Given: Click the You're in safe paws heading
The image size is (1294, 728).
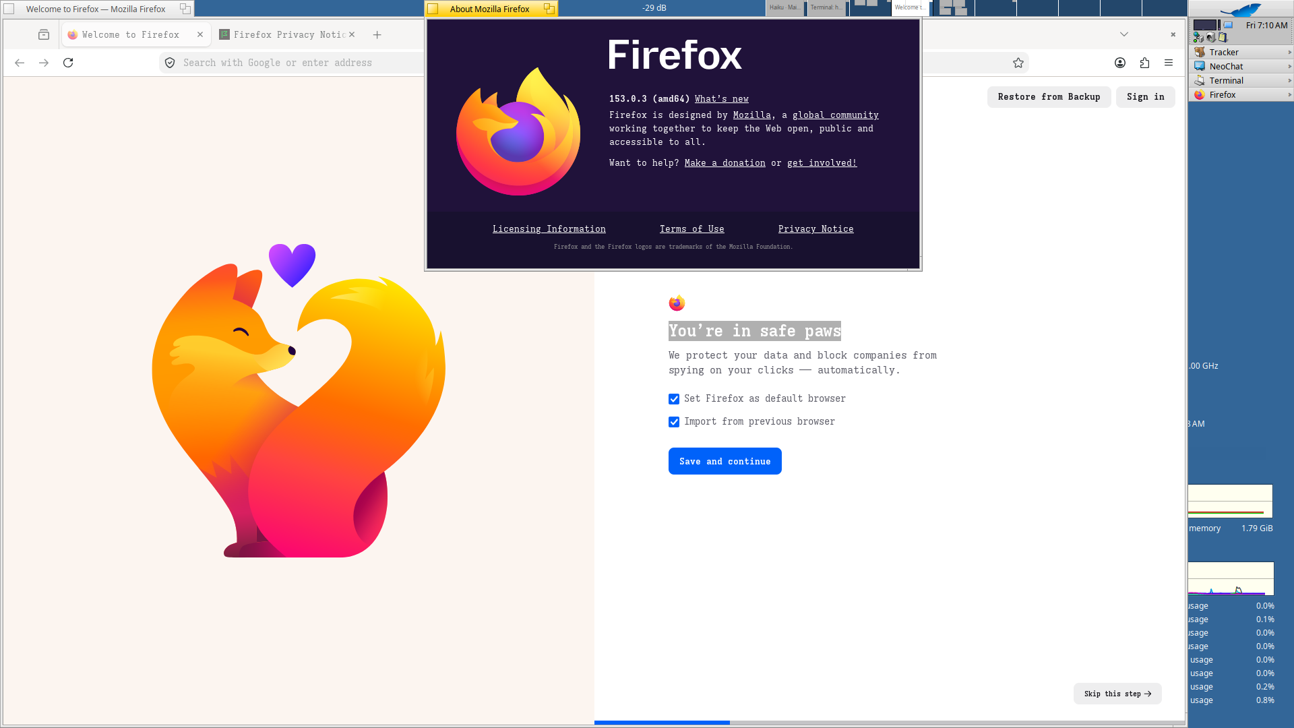Looking at the screenshot, I should 755,331.
